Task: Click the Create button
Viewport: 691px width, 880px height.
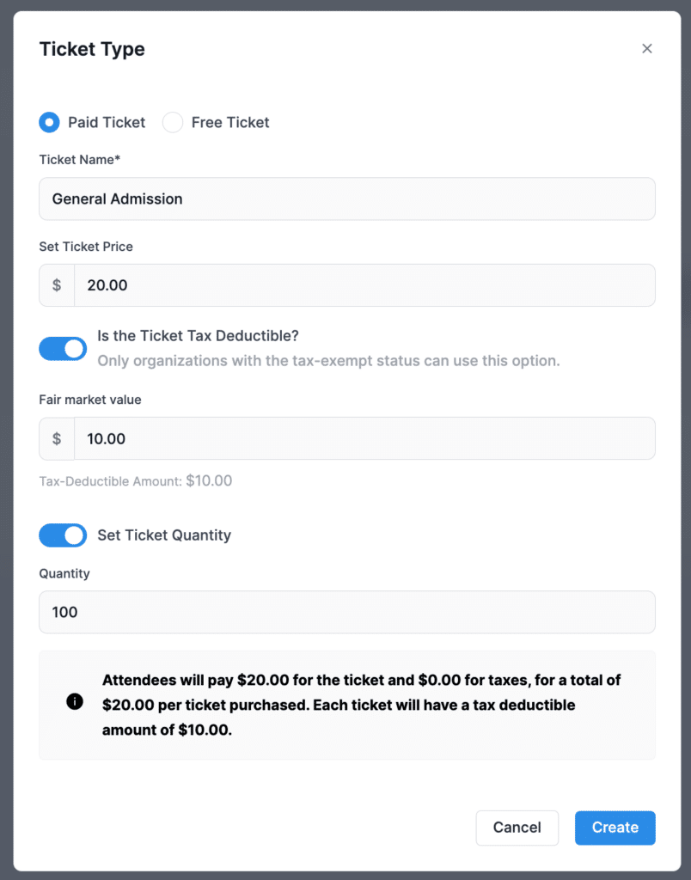Action: tap(615, 828)
